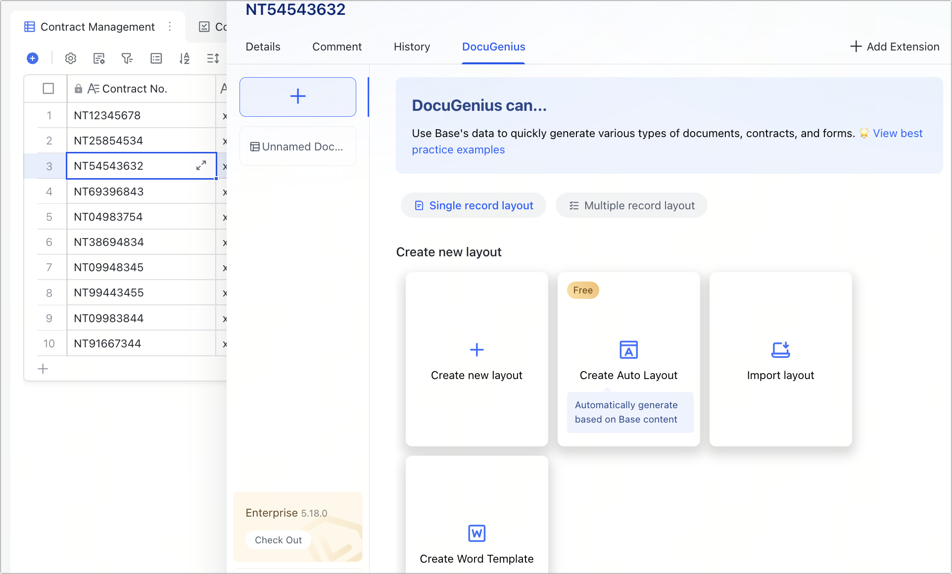Screen dimensions: 952x574
Task: Open the field configuration icon next to settings
Action: (x=99, y=58)
